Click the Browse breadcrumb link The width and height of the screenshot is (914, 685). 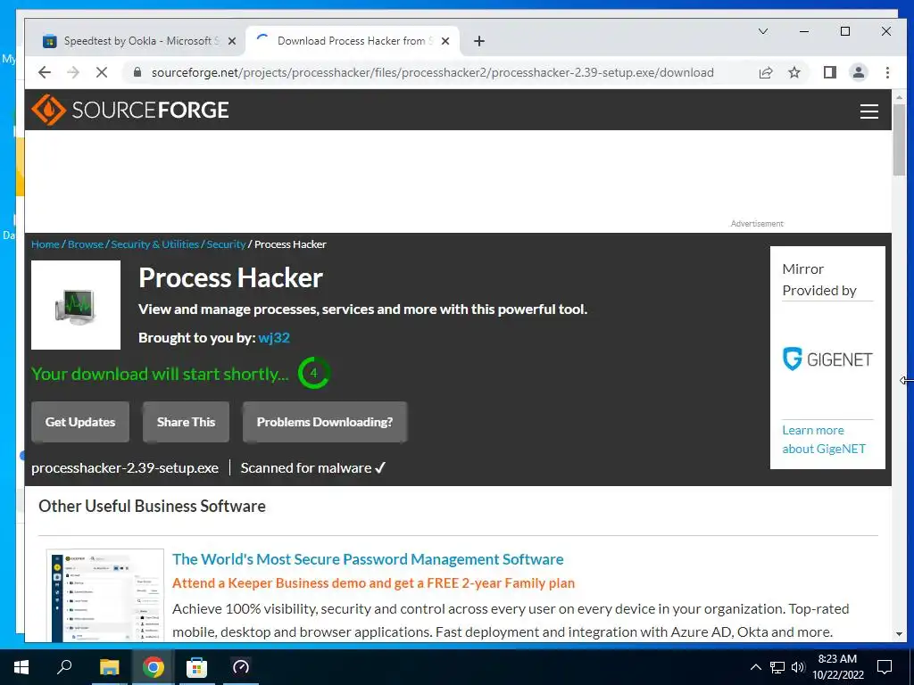(86, 244)
